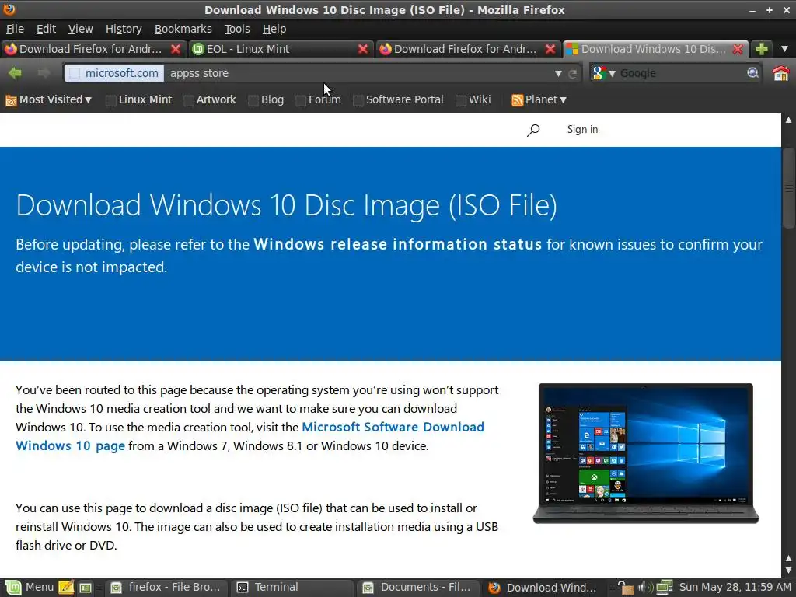Click the vertical scrollbar up arrow
Image resolution: width=796 pixels, height=597 pixels.
[x=788, y=120]
